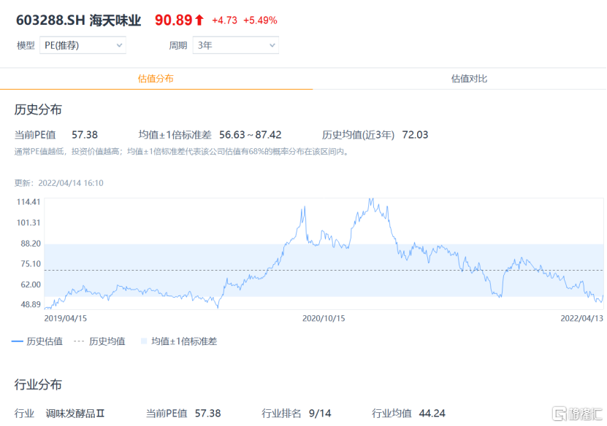This screenshot has height=426, width=607.
Task: Click the y-axis label 48.89
Action: [x=31, y=305]
